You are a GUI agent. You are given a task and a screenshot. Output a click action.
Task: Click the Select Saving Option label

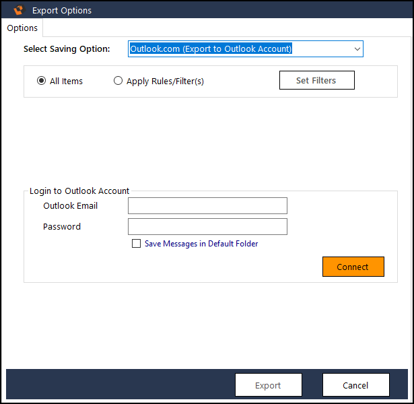67,49
